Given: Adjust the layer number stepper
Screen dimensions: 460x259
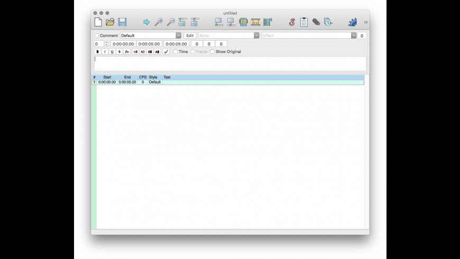Looking at the screenshot, I should click(106, 44).
